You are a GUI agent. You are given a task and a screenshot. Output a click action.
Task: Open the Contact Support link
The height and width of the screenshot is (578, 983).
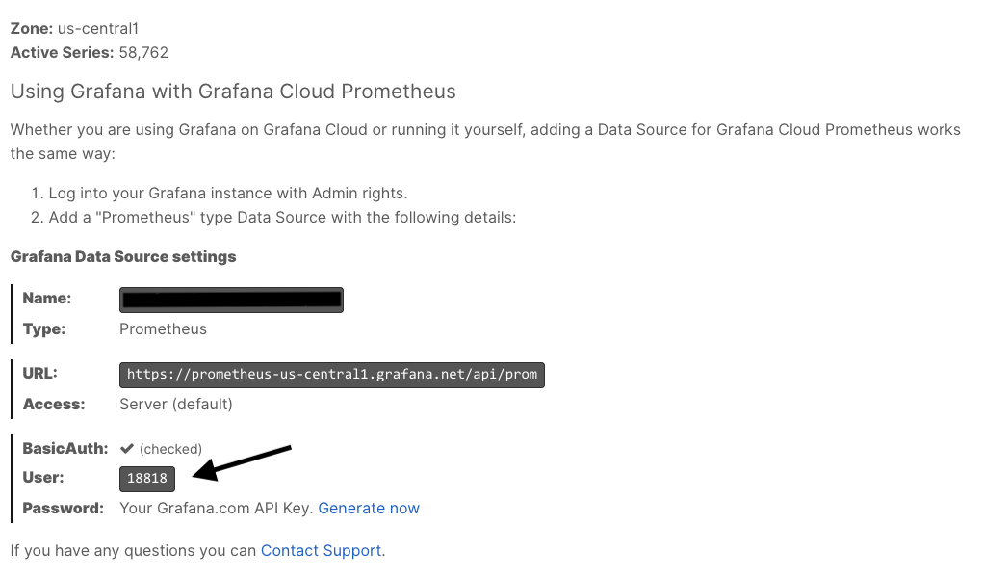click(322, 551)
